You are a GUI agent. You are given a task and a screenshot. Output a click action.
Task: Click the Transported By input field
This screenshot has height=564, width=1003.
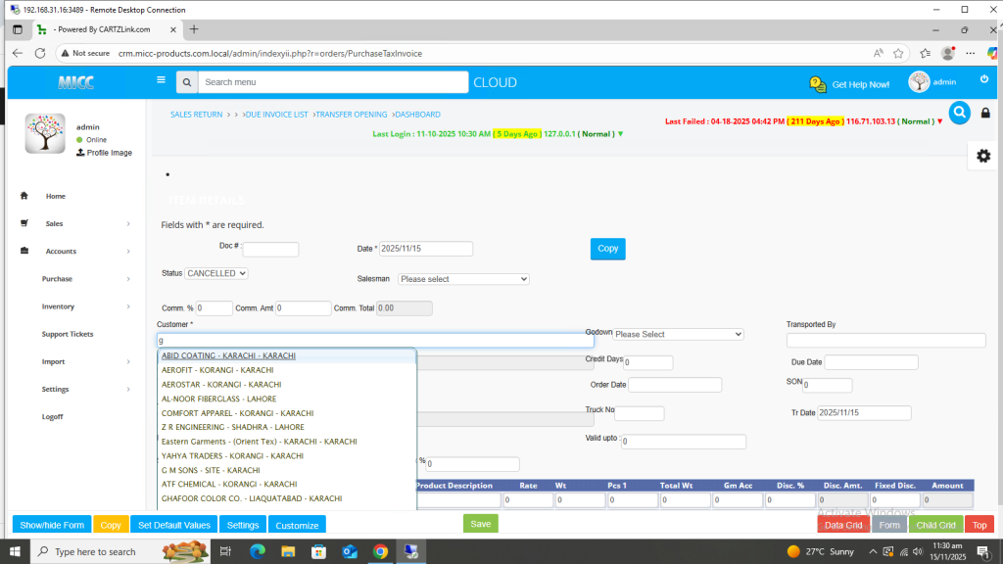click(x=885, y=341)
